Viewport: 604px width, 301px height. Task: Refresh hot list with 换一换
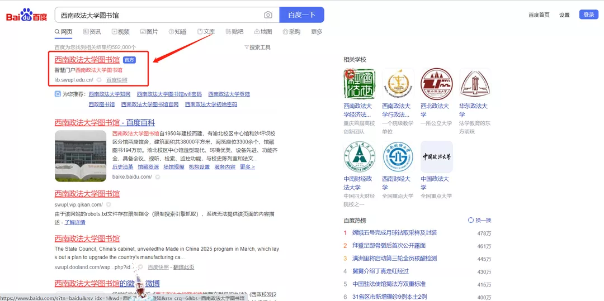pos(480,220)
